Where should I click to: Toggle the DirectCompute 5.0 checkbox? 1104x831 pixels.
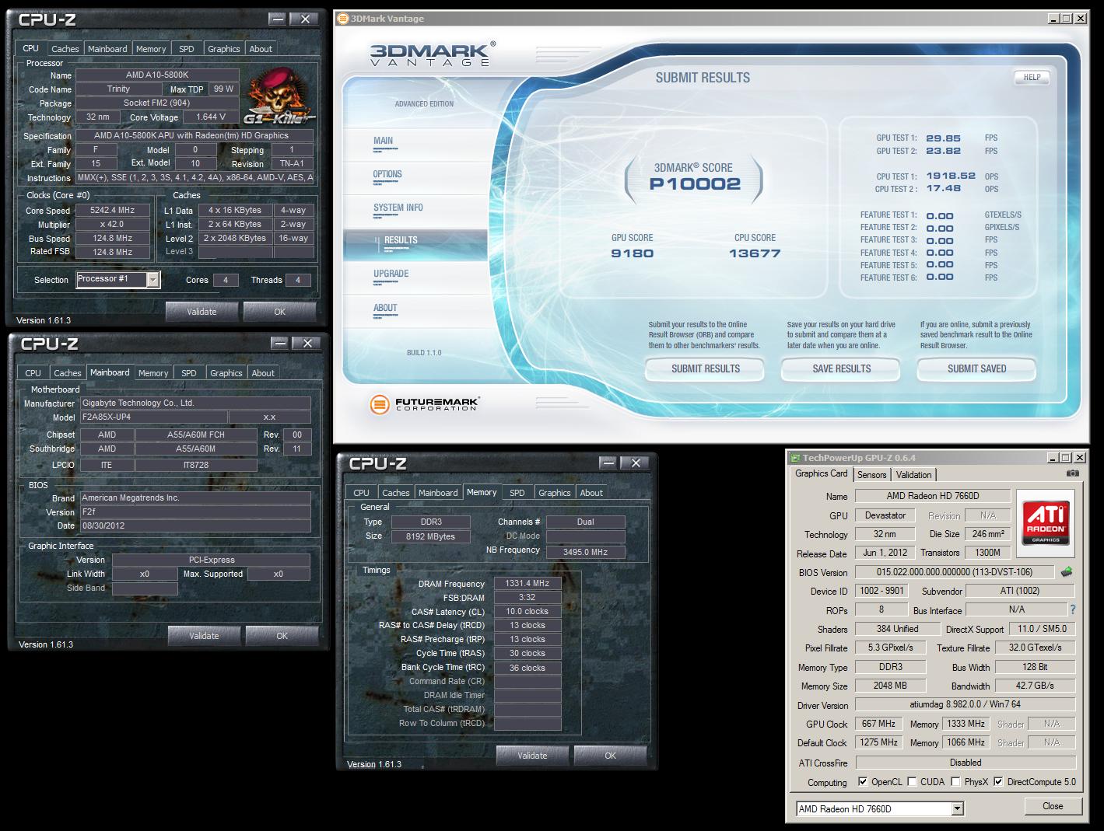pyautogui.click(x=998, y=782)
